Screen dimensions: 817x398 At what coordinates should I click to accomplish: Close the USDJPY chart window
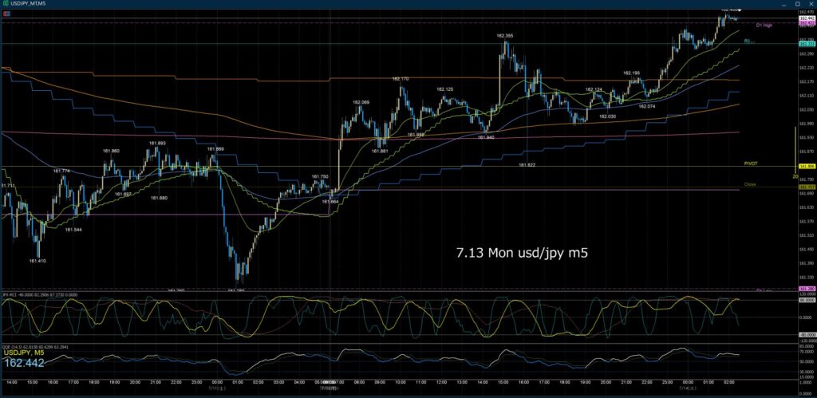pos(811,3)
